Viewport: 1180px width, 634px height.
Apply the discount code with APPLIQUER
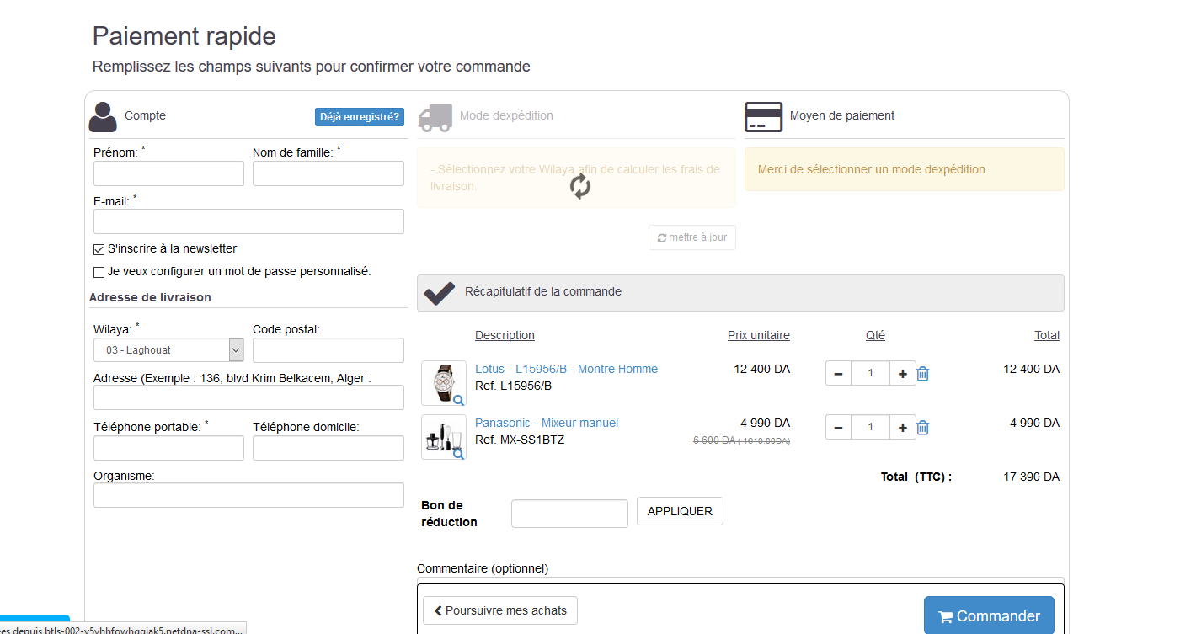click(680, 511)
